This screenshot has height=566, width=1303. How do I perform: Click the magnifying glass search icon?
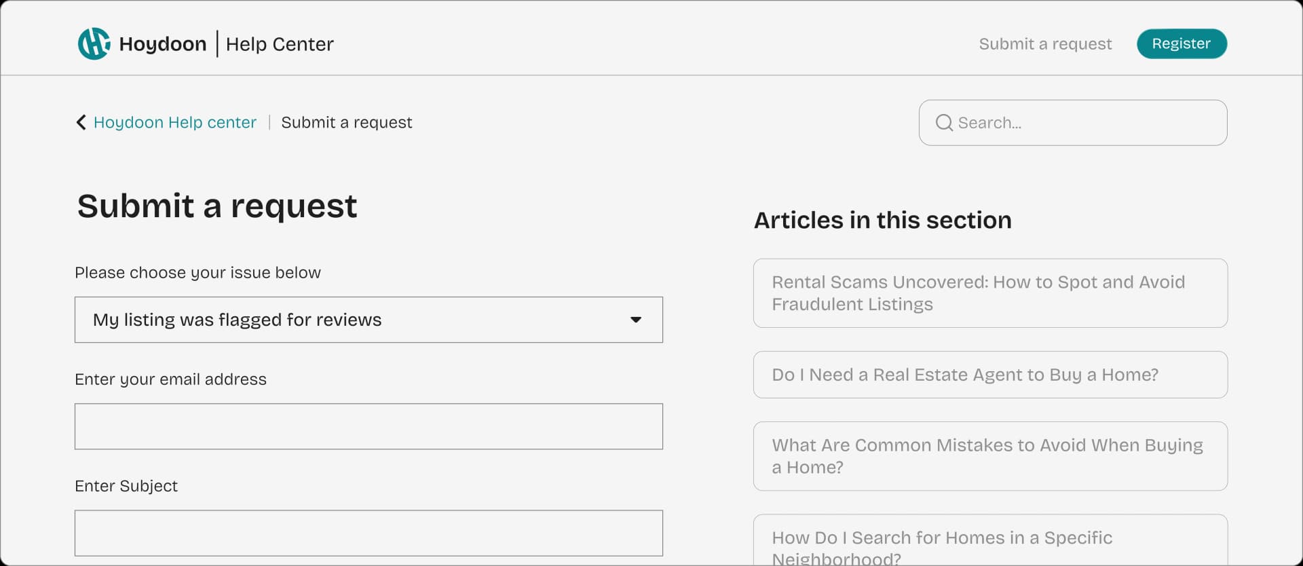tap(944, 123)
